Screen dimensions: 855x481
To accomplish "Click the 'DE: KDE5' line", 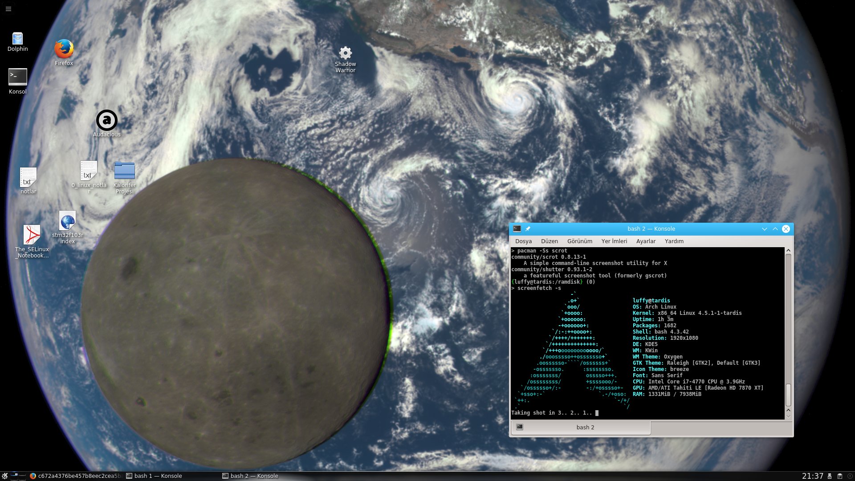I will click(x=645, y=344).
